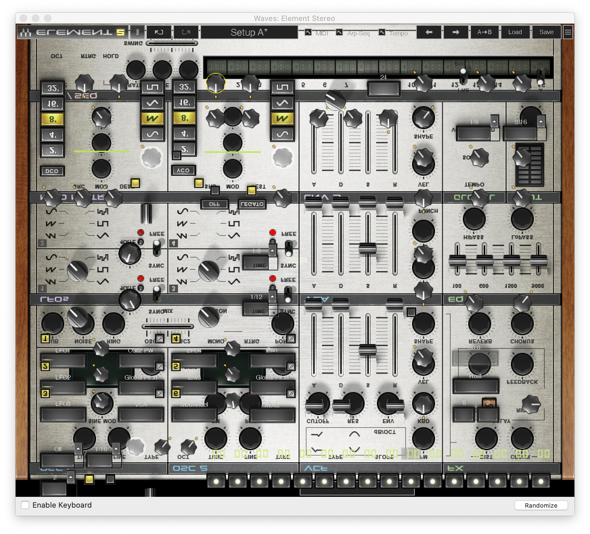Click the yellow number 2 badge under LFO1

click(x=45, y=366)
